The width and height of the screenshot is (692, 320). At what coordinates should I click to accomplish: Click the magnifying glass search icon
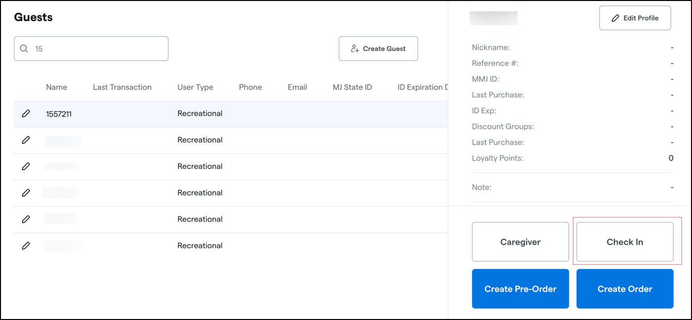(x=24, y=48)
